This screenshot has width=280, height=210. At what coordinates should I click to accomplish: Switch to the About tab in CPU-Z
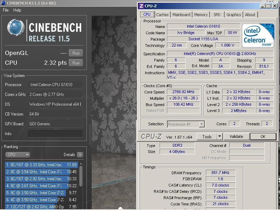pos(250,15)
